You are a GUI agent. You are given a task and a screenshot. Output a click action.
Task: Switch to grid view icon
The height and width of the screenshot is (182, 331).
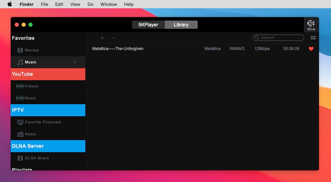point(313,38)
